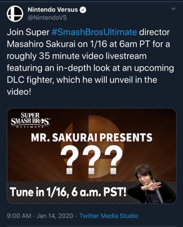
Task: Click the Super Smash Bros Ultimate logo
Action: pos(30,120)
